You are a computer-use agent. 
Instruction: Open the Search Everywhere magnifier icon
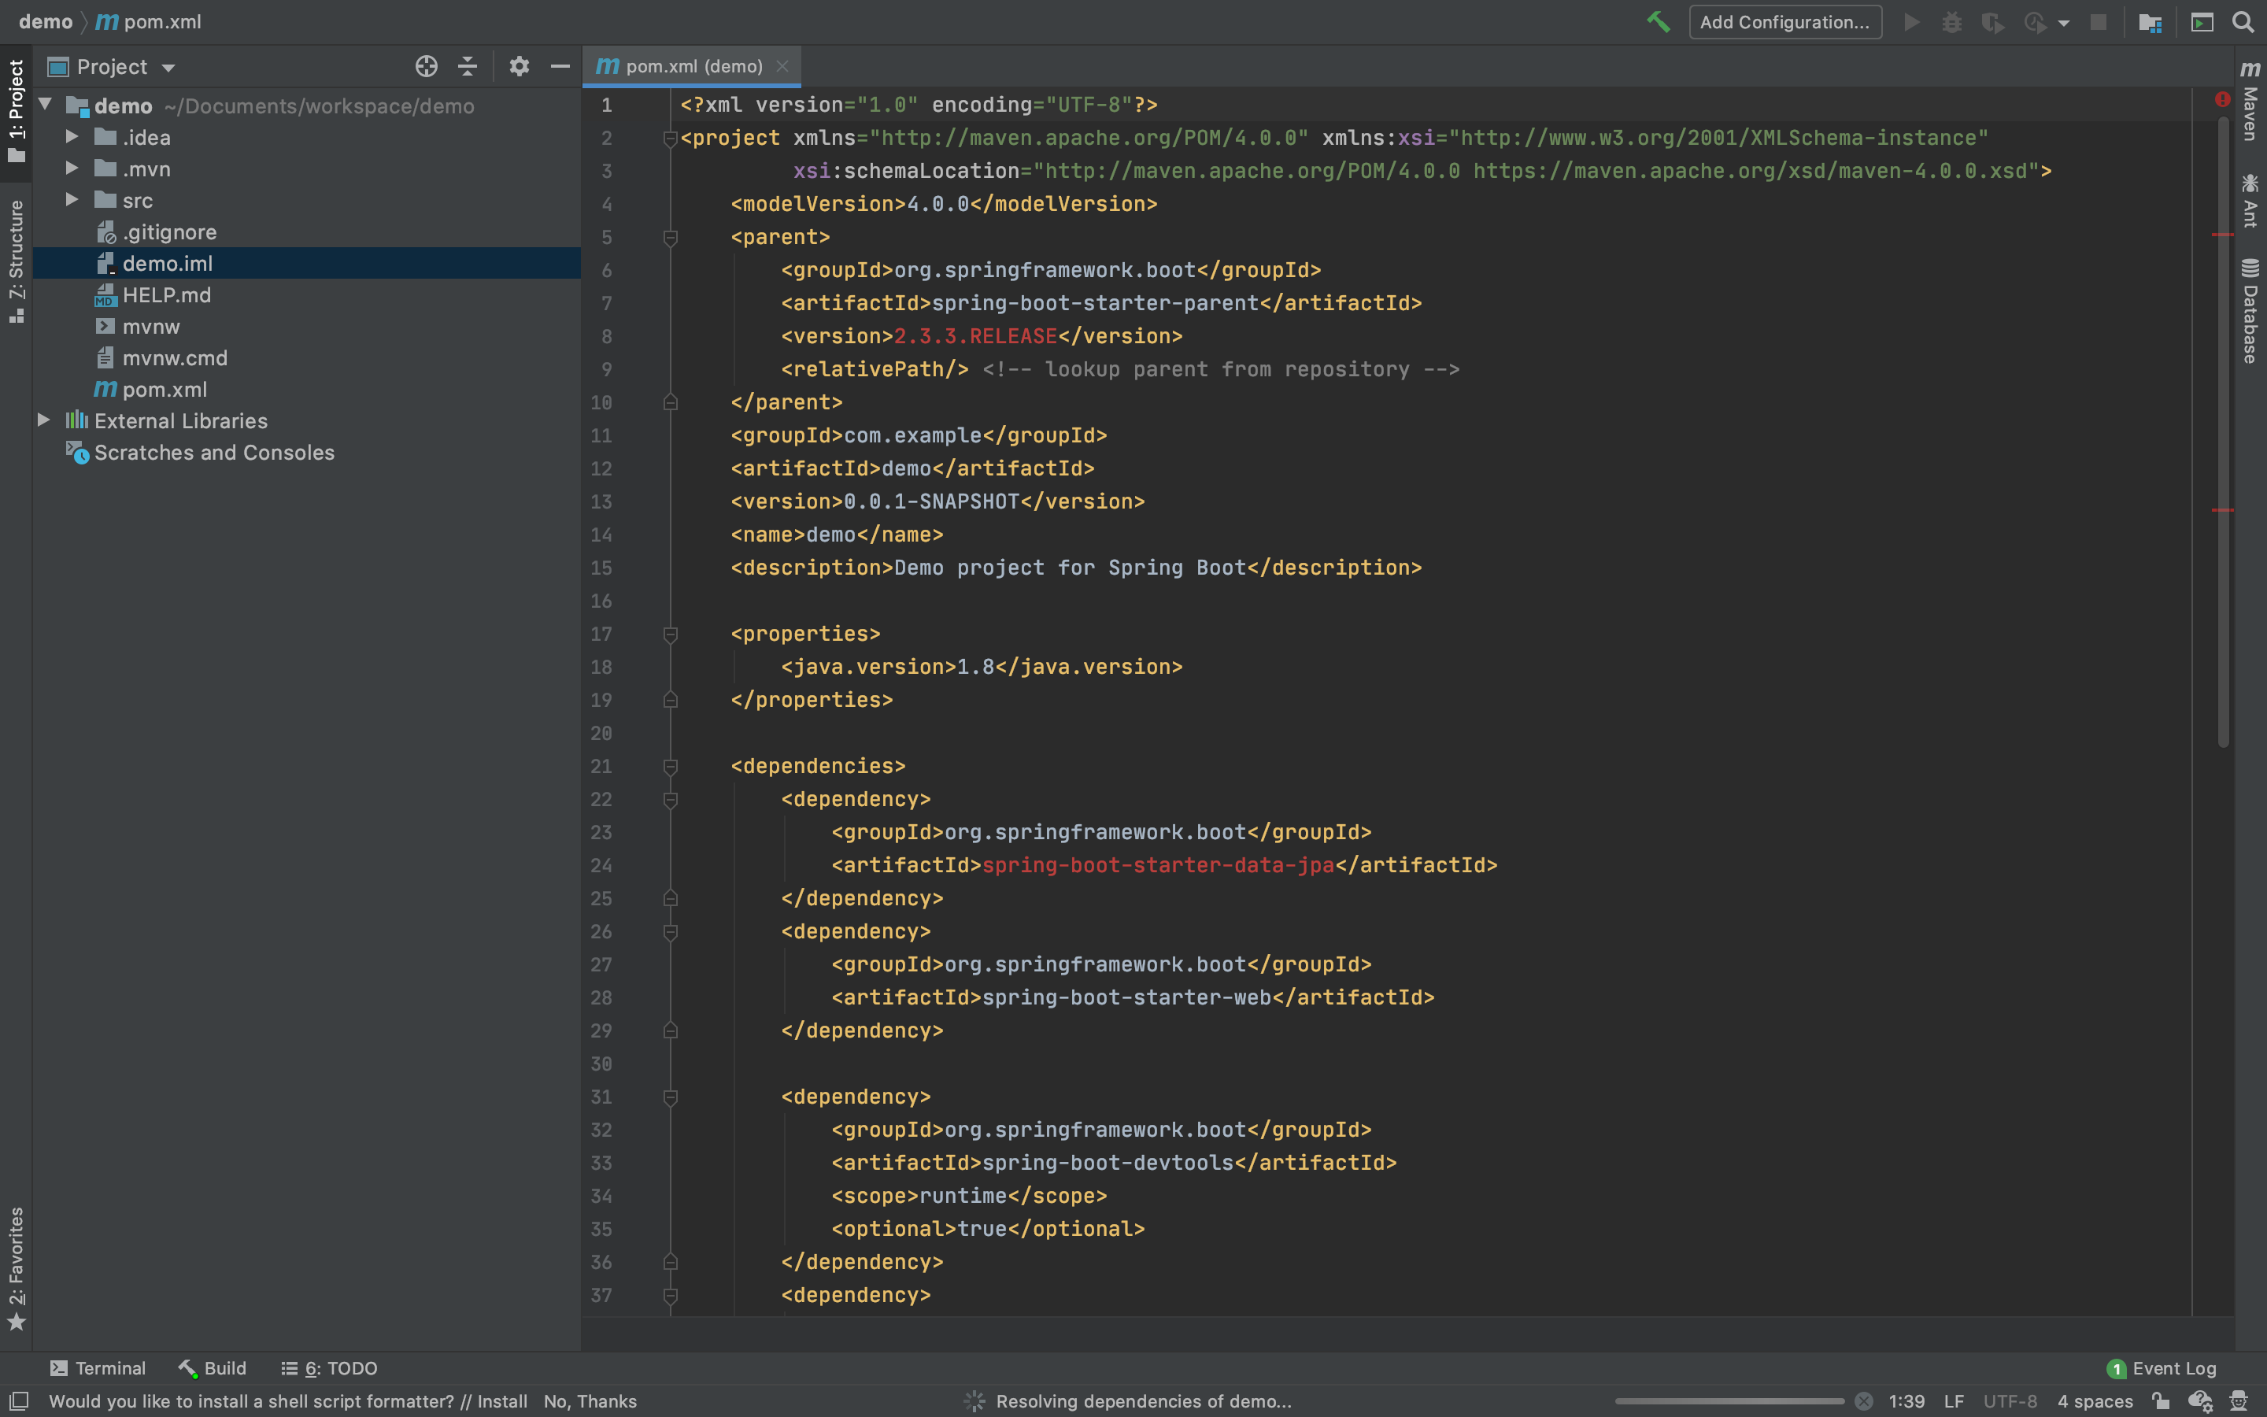2243,23
